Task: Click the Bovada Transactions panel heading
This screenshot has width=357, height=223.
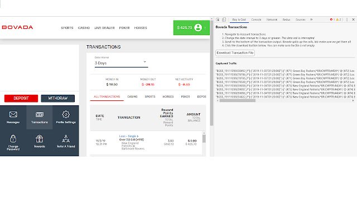Action: [x=231, y=27]
